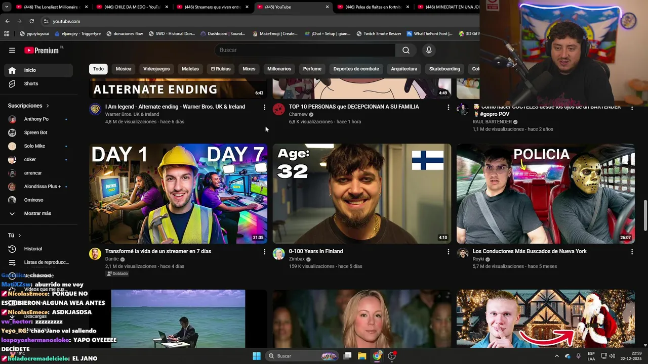The width and height of the screenshot is (648, 364).
Task: Close the active (445) YouTube tab
Action: pyautogui.click(x=327, y=7)
